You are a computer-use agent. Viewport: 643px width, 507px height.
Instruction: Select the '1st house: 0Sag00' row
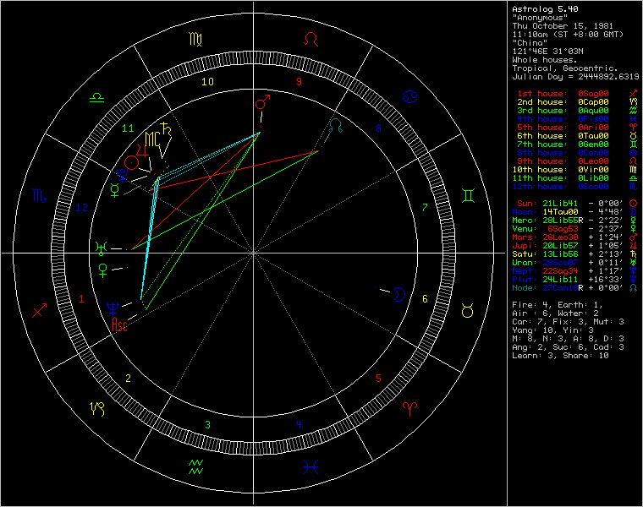(x=577, y=94)
